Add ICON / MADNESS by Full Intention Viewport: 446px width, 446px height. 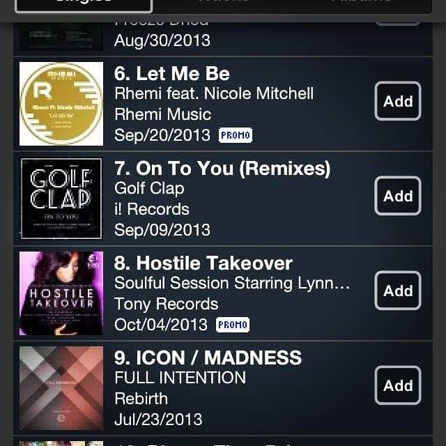coord(398,385)
